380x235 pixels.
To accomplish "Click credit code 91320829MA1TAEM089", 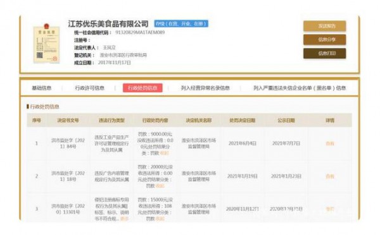I will (140, 32).
